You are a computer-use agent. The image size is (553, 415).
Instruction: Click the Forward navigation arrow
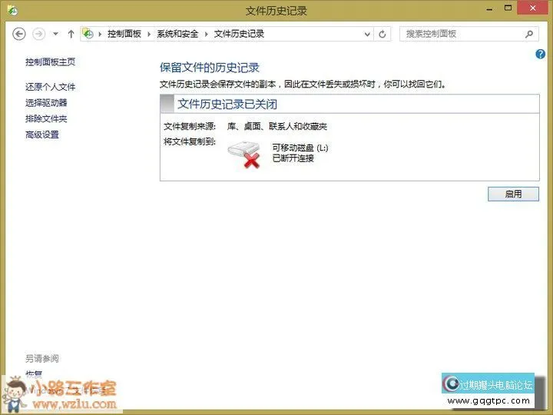pyautogui.click(x=39, y=34)
